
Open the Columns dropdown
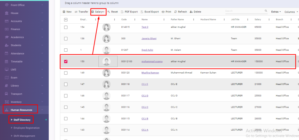pyautogui.click(x=291, y=12)
